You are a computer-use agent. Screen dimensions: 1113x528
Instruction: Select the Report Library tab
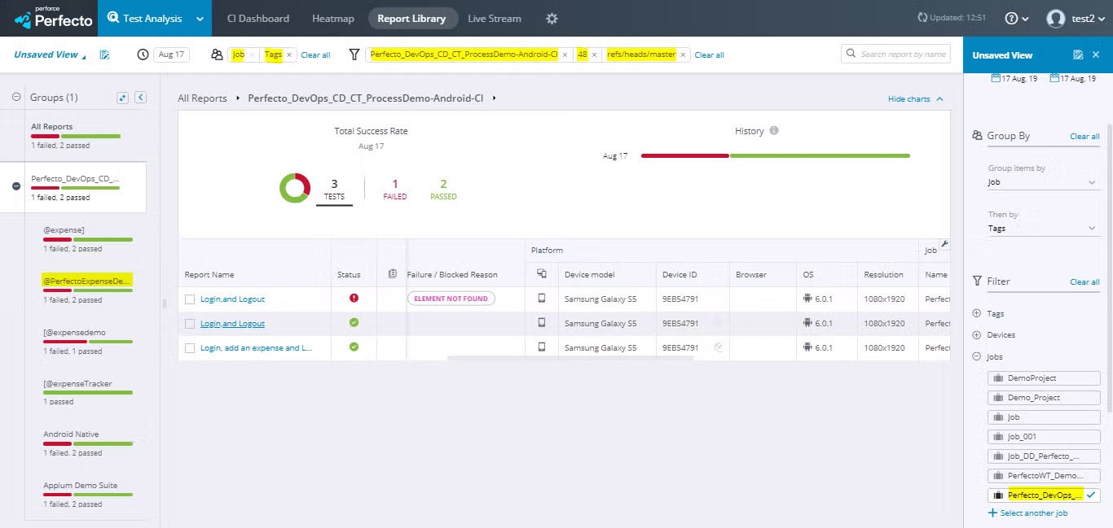coord(411,18)
